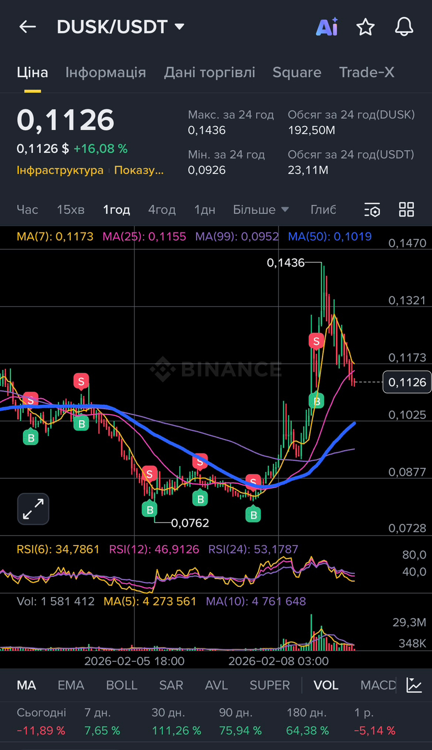Tap the RSI(6): 34,7861 label
The height and width of the screenshot is (750, 432).
58,549
